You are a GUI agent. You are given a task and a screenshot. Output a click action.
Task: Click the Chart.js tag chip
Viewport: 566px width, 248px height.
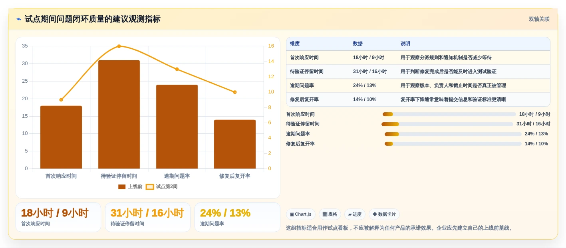coord(300,214)
